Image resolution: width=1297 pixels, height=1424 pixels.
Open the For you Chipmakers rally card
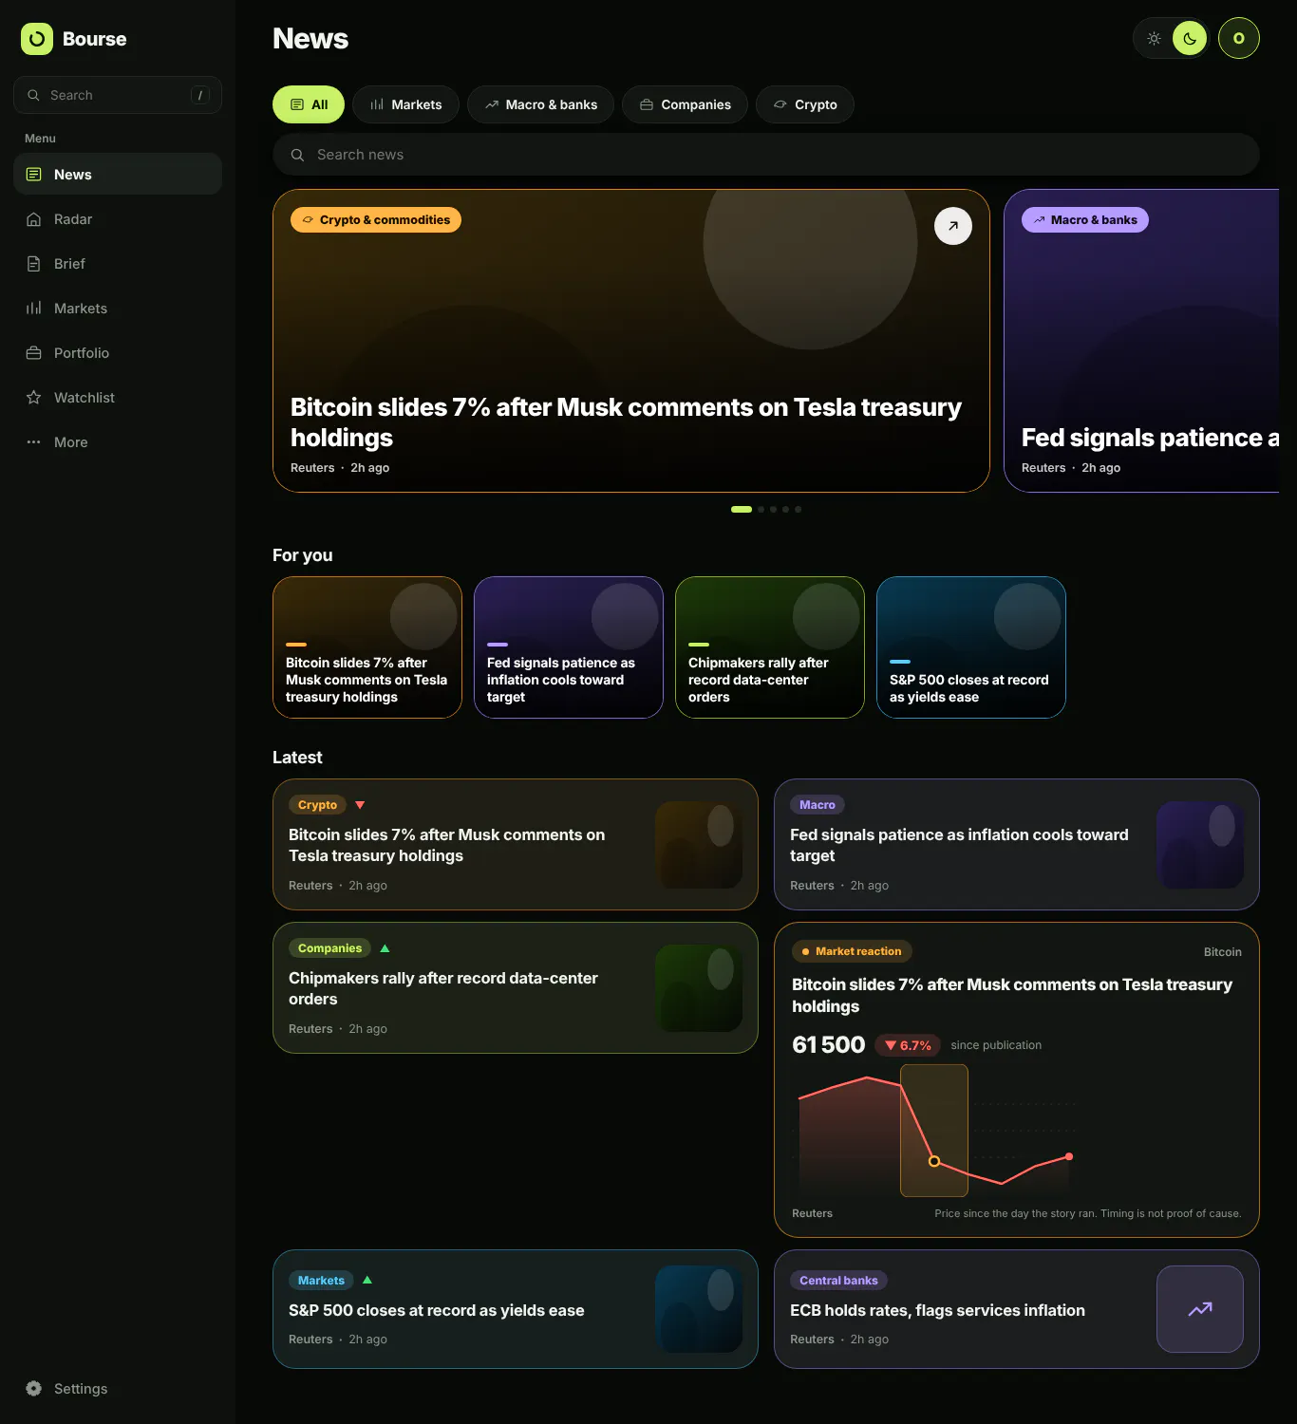pos(770,647)
